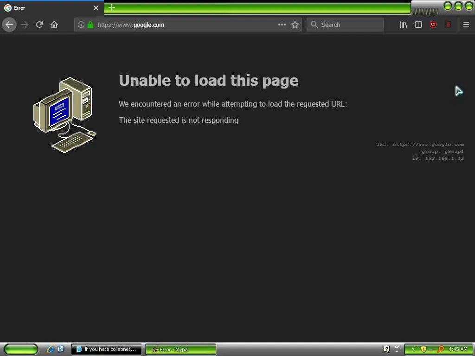Launch Internet Explorer from quick launch
Screen dimensions: 475x356
coord(51,349)
